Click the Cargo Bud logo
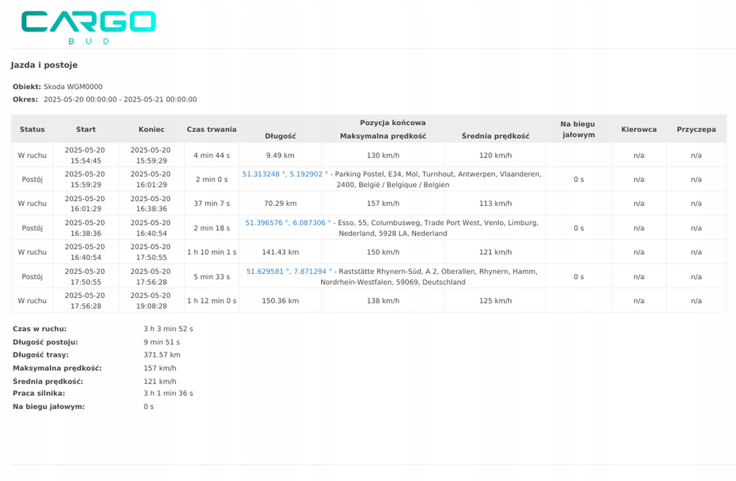This screenshot has height=481, width=736. (89, 27)
